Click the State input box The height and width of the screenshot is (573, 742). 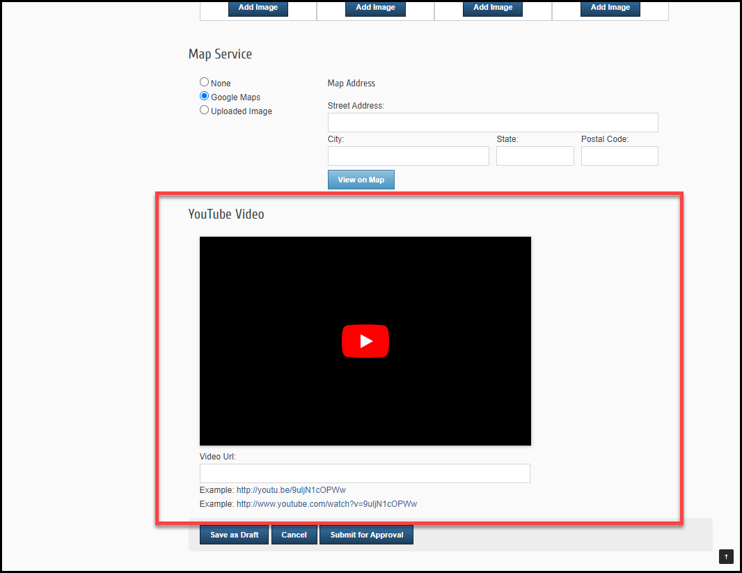click(535, 156)
